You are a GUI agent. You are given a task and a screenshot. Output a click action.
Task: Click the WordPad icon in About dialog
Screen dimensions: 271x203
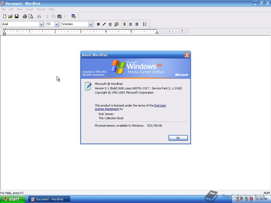88,86
